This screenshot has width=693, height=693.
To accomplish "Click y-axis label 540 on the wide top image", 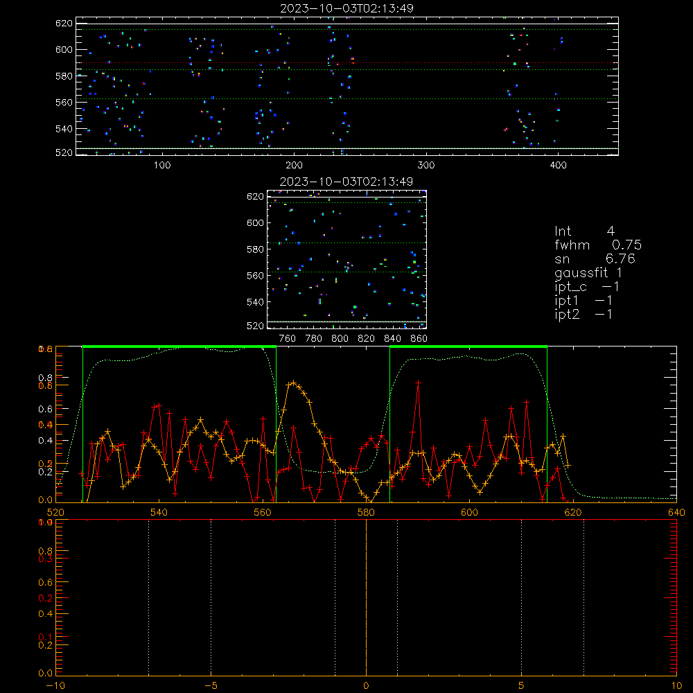I will pyautogui.click(x=64, y=129).
